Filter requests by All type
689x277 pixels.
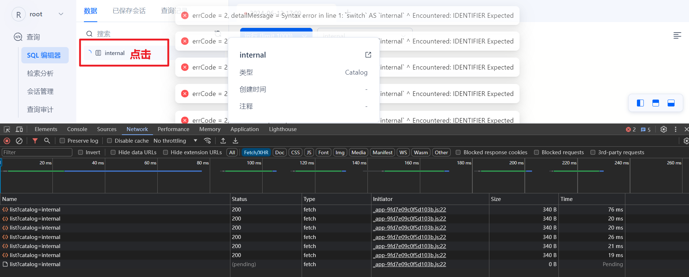[x=232, y=152]
